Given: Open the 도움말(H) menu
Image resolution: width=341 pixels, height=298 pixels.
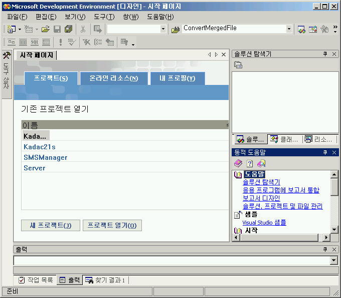Looking at the screenshot, I should (x=160, y=17).
